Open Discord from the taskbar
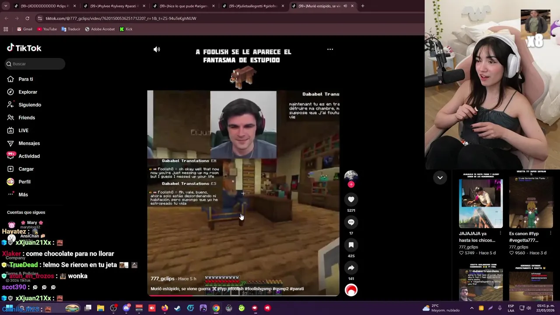Image resolution: width=560 pixels, height=315 pixels. click(x=126, y=308)
